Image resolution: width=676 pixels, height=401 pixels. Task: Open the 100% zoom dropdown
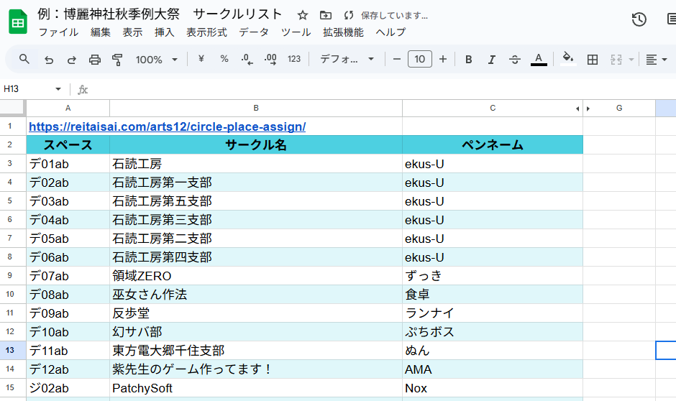[x=156, y=60]
